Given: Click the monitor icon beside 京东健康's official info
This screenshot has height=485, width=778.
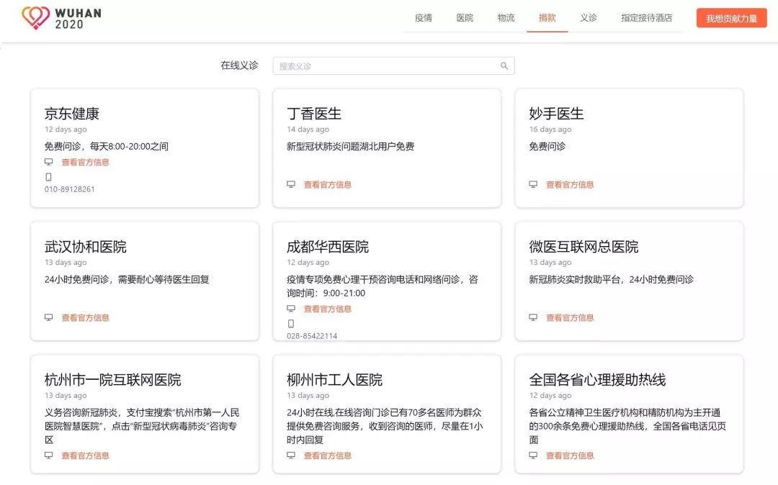Looking at the screenshot, I should tap(49, 162).
